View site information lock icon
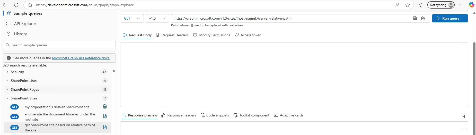Screen dimensions: 476x135 click(x=30, y=5)
